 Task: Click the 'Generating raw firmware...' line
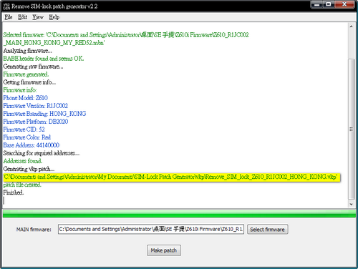33,67
